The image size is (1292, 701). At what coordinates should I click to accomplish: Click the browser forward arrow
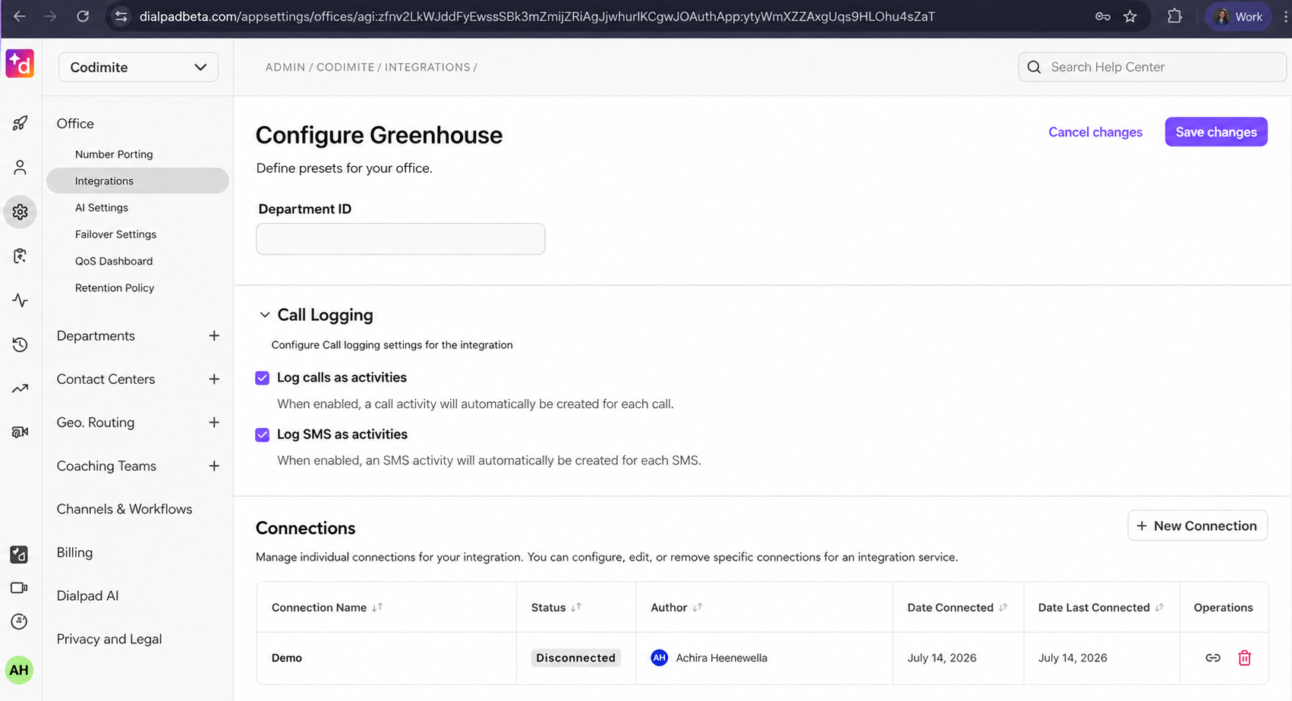51,16
